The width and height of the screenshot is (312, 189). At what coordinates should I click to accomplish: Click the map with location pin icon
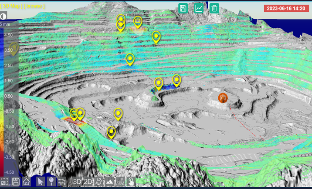point(120,182)
